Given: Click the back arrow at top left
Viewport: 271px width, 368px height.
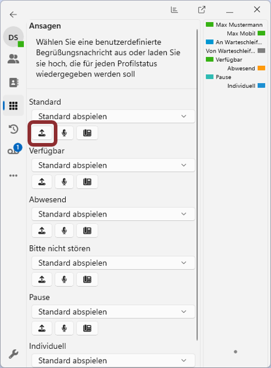Looking at the screenshot, I should point(13,14).
